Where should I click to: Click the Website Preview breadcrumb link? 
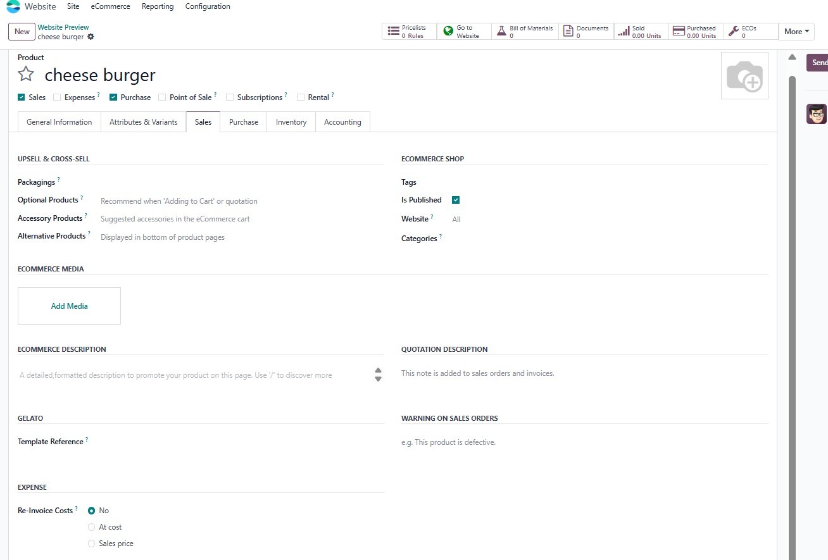(x=63, y=27)
